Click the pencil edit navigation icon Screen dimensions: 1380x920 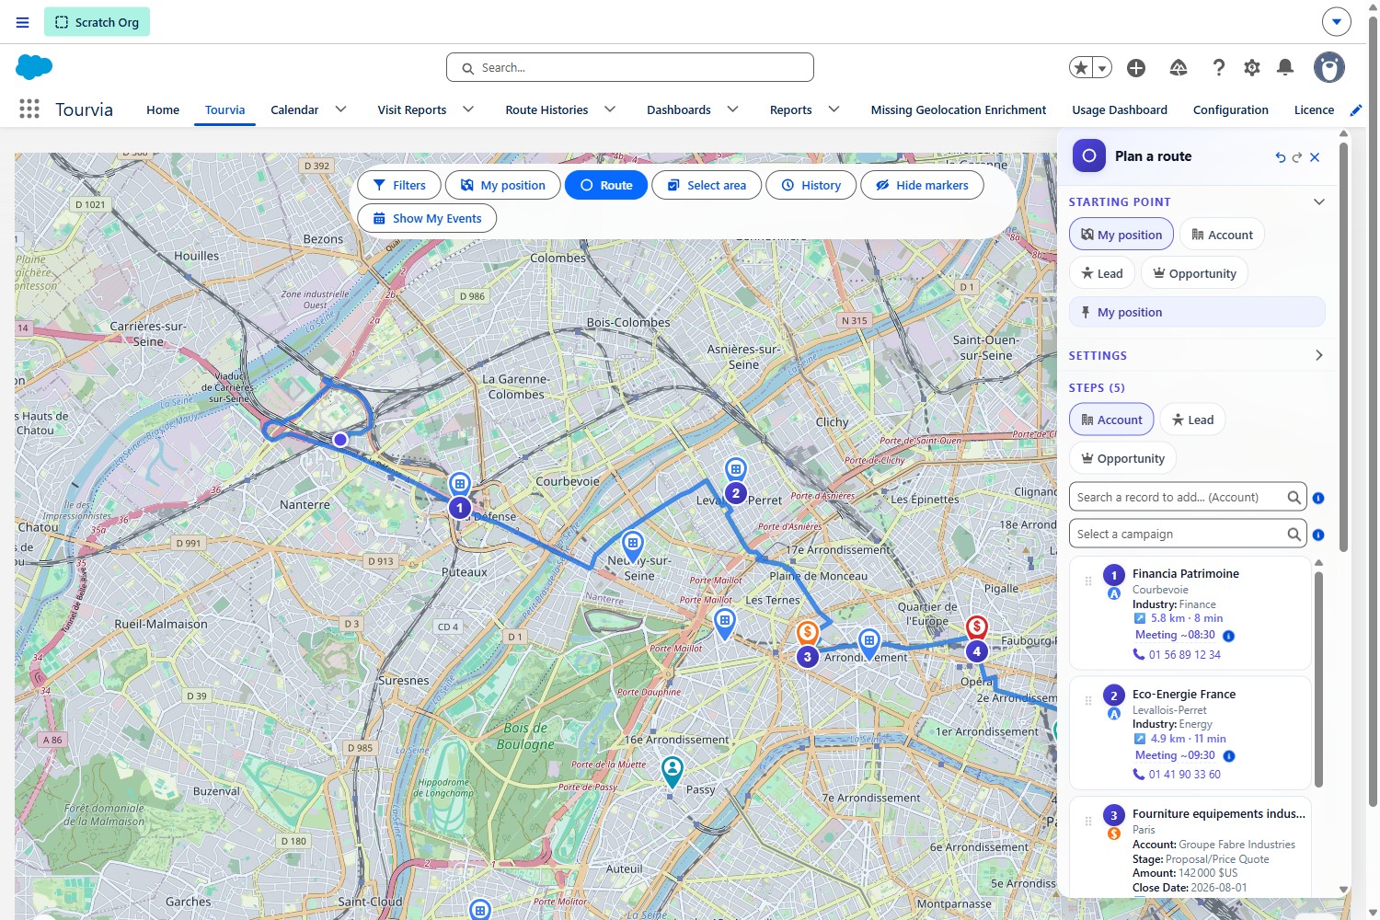[x=1355, y=110]
